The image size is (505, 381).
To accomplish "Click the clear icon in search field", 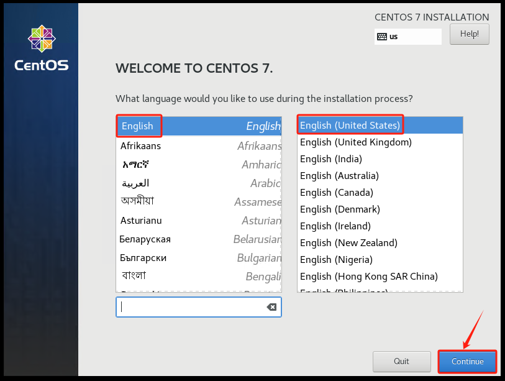I will [271, 307].
